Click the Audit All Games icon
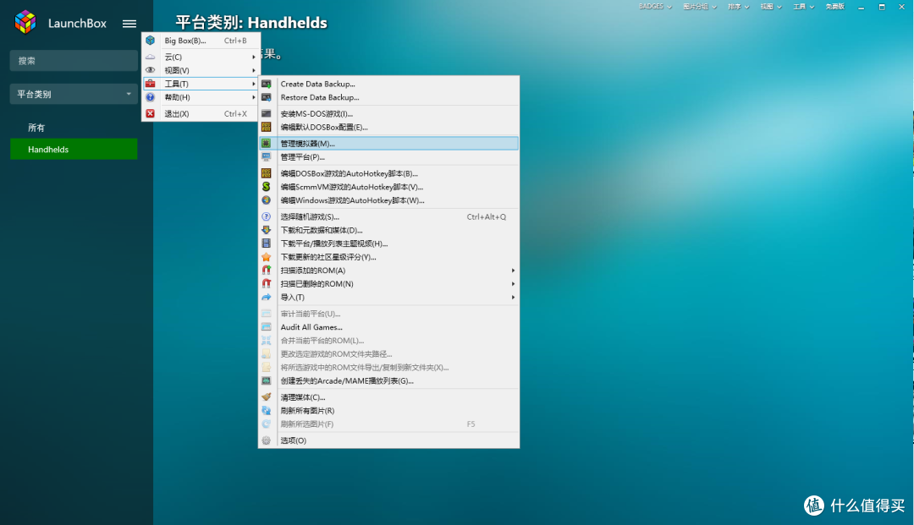 click(x=267, y=327)
